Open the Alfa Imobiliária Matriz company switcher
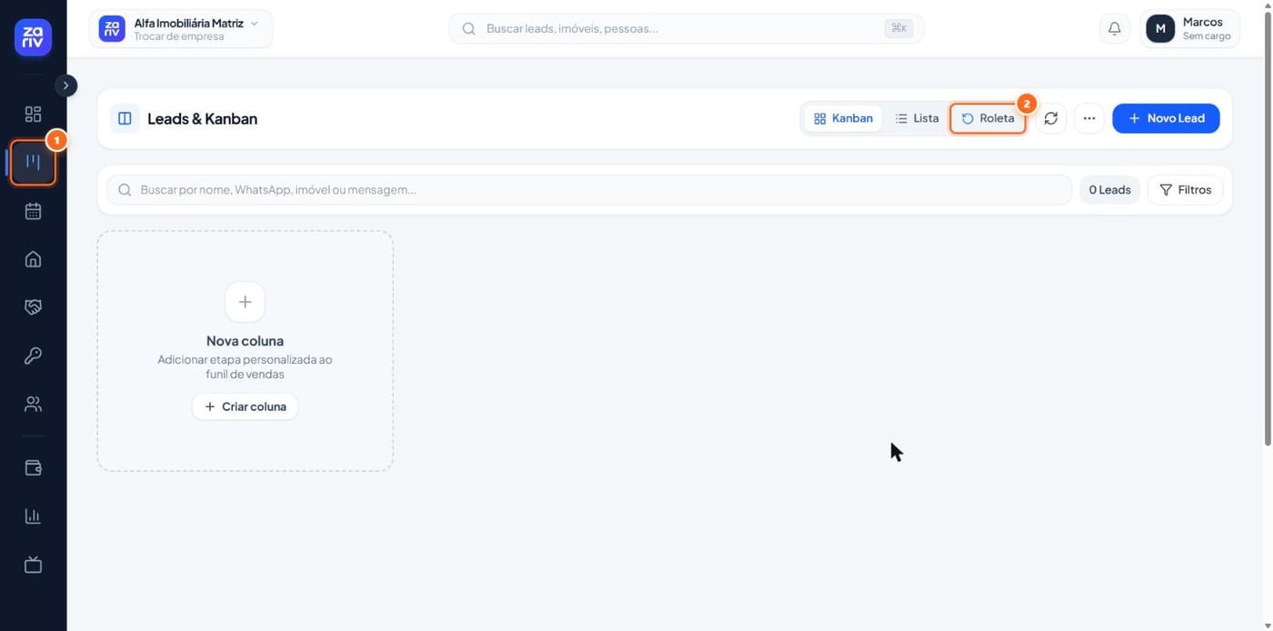 tap(181, 29)
